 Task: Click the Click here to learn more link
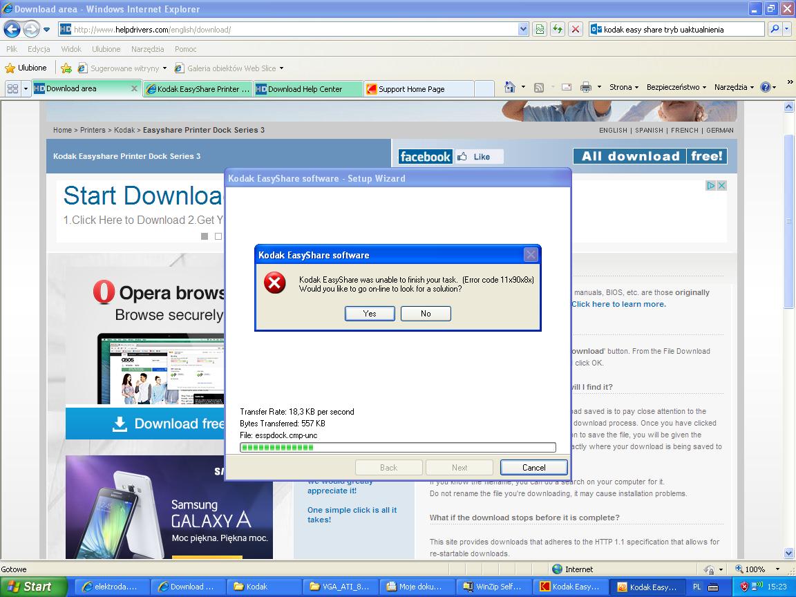pyautogui.click(x=618, y=304)
